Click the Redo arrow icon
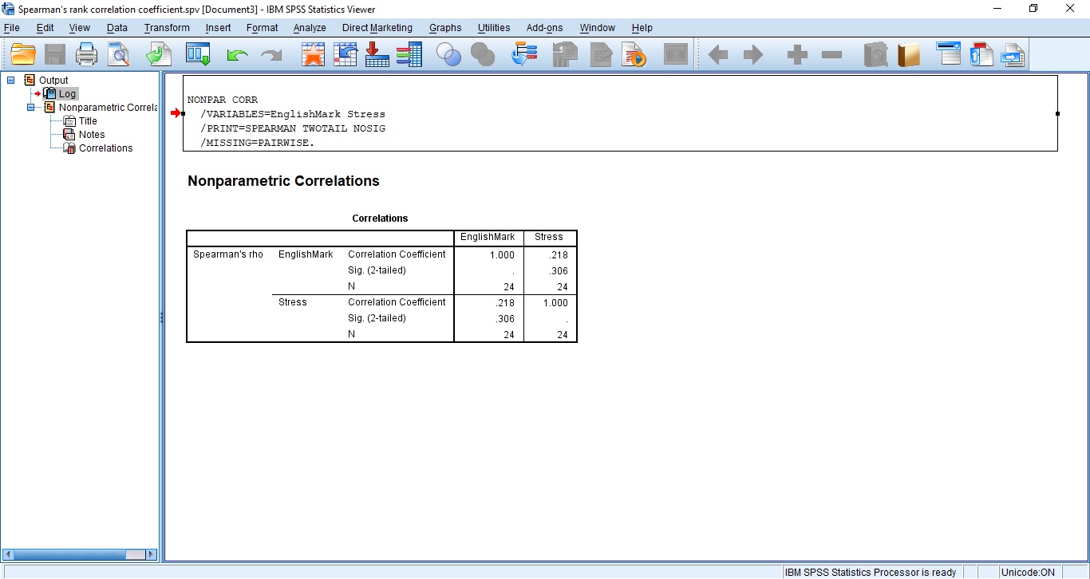 pyautogui.click(x=271, y=55)
